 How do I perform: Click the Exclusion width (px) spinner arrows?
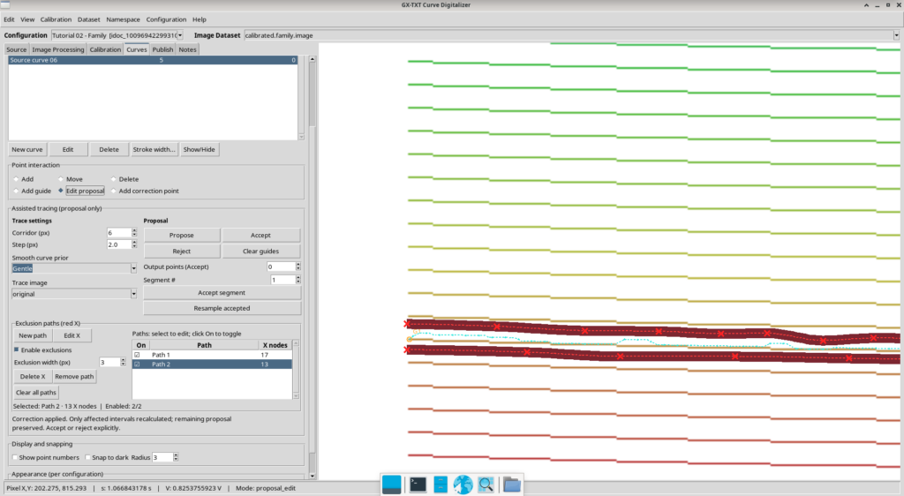point(123,363)
